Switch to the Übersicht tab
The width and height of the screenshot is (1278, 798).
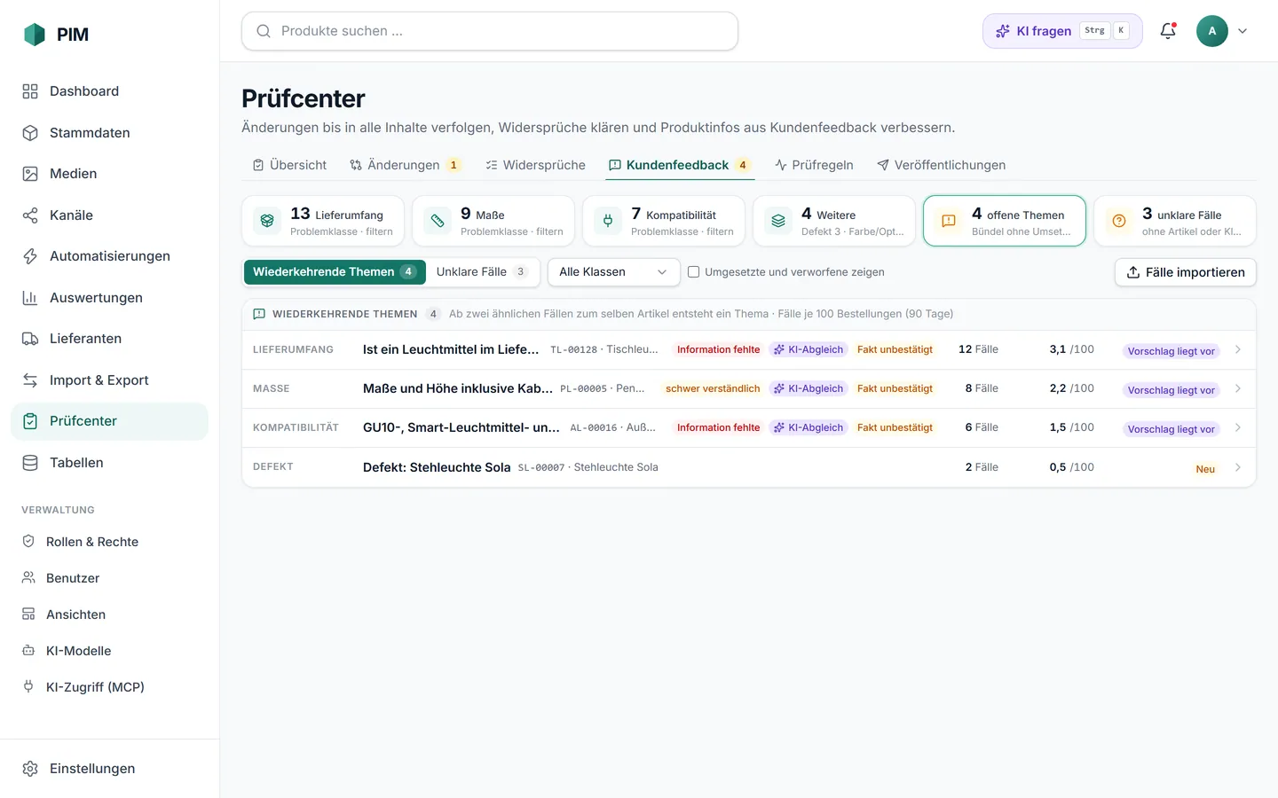(289, 165)
